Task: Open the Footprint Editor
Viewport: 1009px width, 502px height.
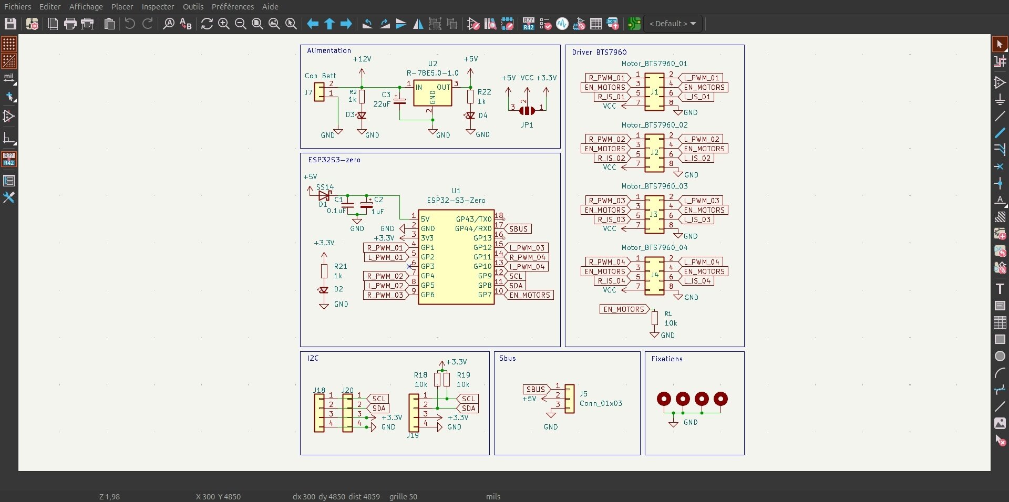Action: click(x=507, y=24)
